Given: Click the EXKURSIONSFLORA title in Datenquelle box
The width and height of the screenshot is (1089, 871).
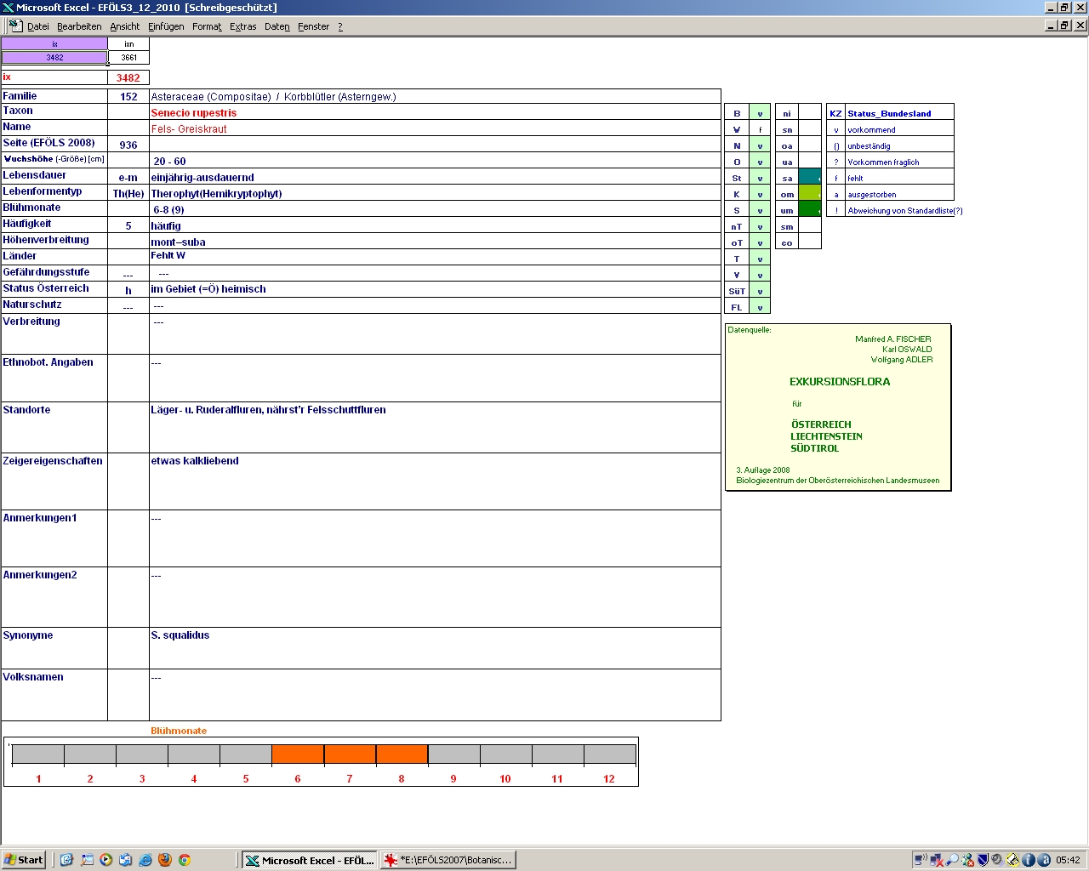Looking at the screenshot, I should click(840, 382).
